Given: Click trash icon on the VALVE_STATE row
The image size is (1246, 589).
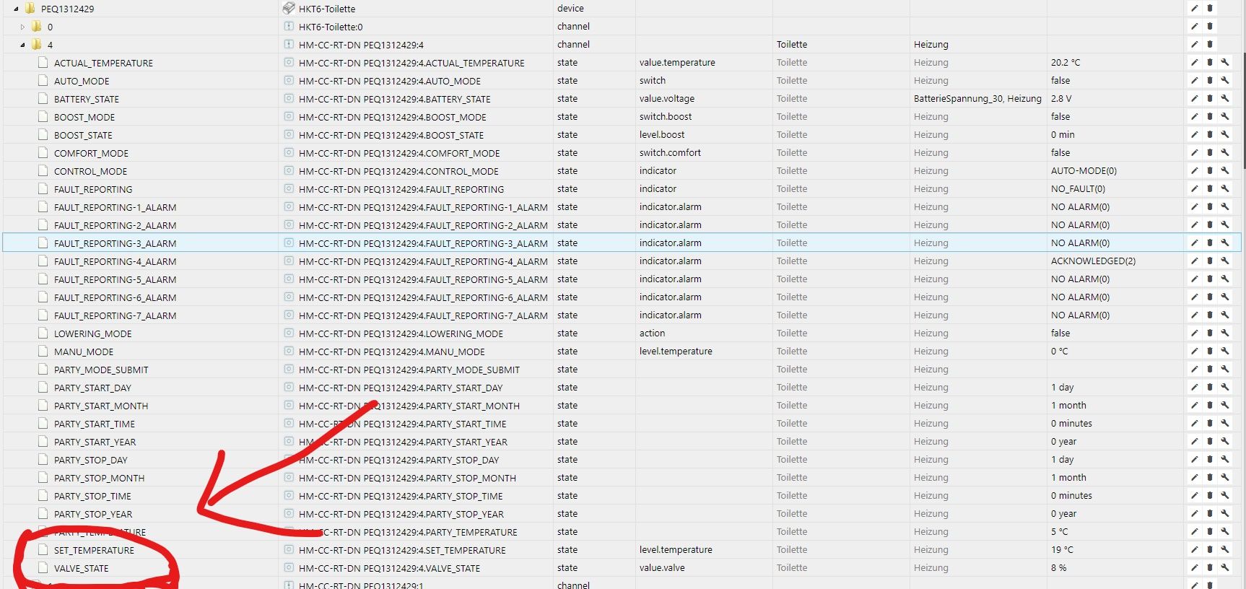Looking at the screenshot, I should [x=1210, y=568].
